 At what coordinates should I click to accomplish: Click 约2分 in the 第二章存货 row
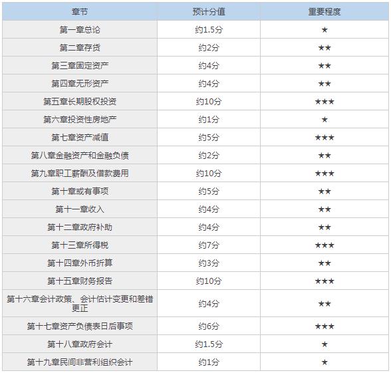pyautogui.click(x=209, y=48)
